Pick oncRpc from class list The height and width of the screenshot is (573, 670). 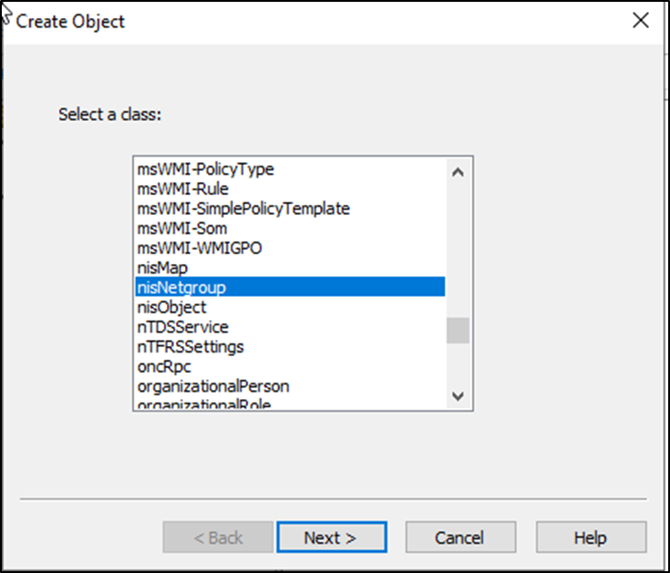coord(164,367)
